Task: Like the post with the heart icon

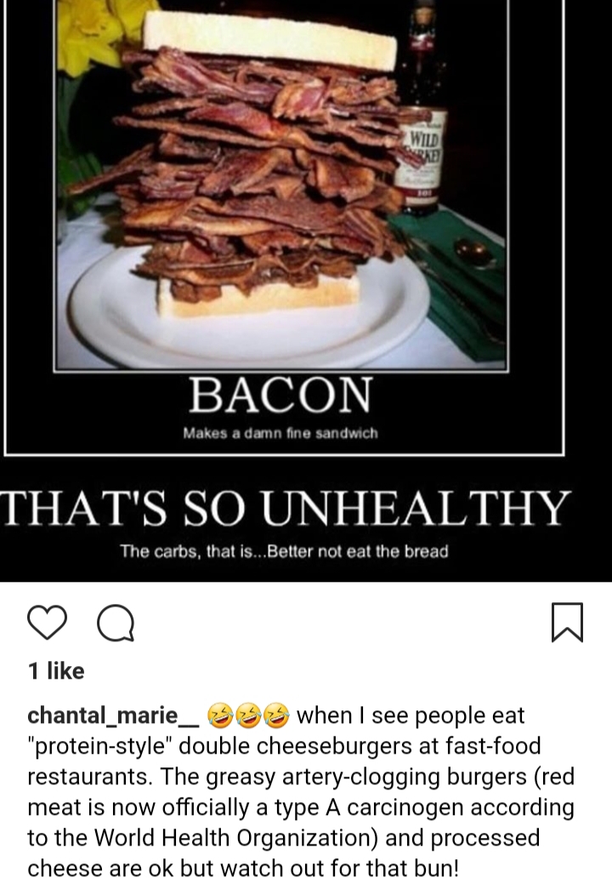Action: (48, 623)
